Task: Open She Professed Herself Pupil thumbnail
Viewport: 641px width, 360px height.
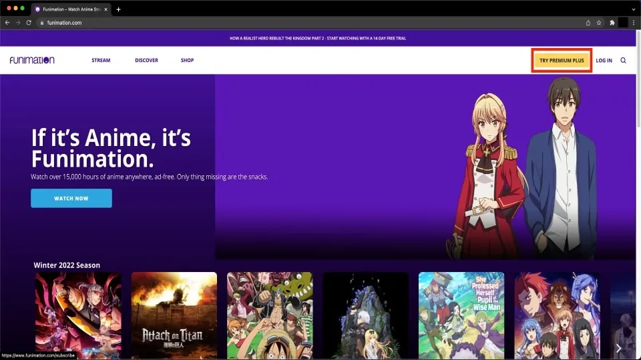Action: (x=461, y=315)
